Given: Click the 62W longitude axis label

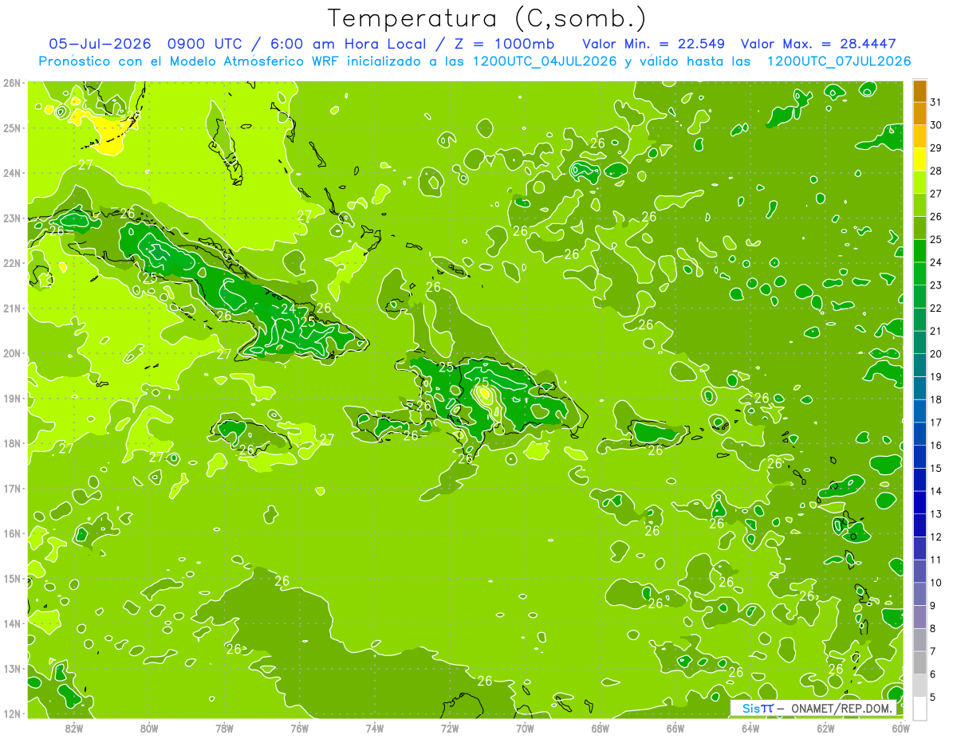Looking at the screenshot, I should click(825, 728).
